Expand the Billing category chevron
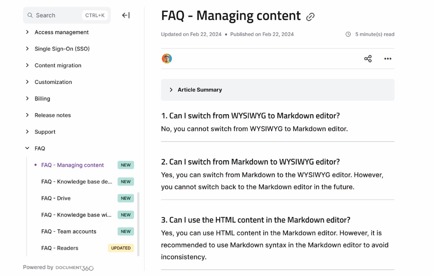433x276 pixels. click(x=27, y=99)
